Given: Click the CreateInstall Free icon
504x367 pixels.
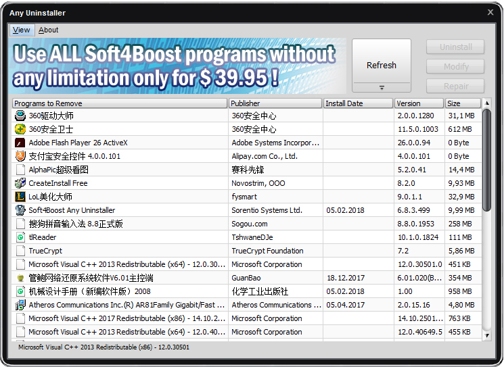Looking at the screenshot, I should [20, 183].
